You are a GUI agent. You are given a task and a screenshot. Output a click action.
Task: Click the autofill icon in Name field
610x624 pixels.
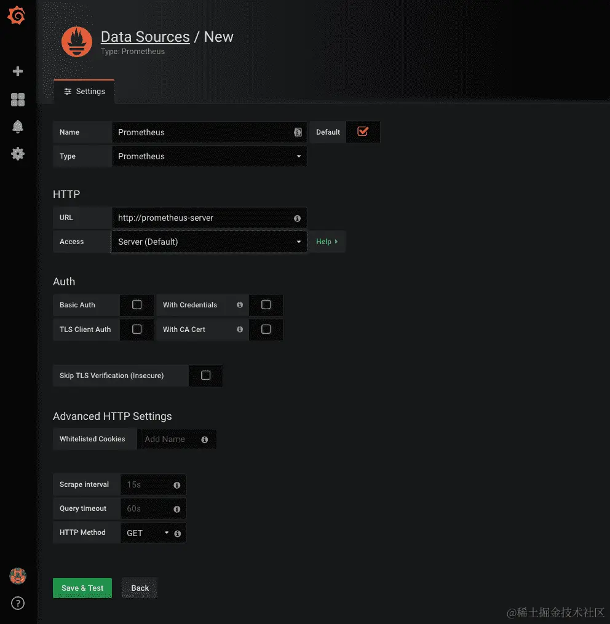(298, 132)
